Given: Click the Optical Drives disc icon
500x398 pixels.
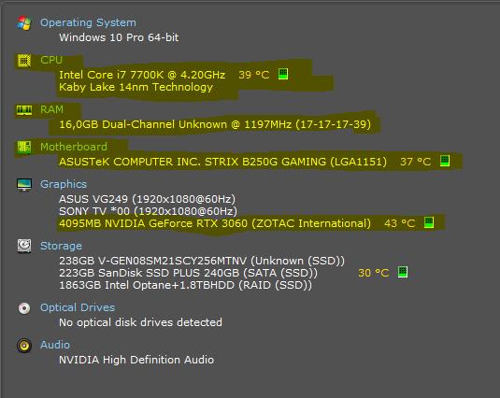Looking at the screenshot, I should 24,307.
